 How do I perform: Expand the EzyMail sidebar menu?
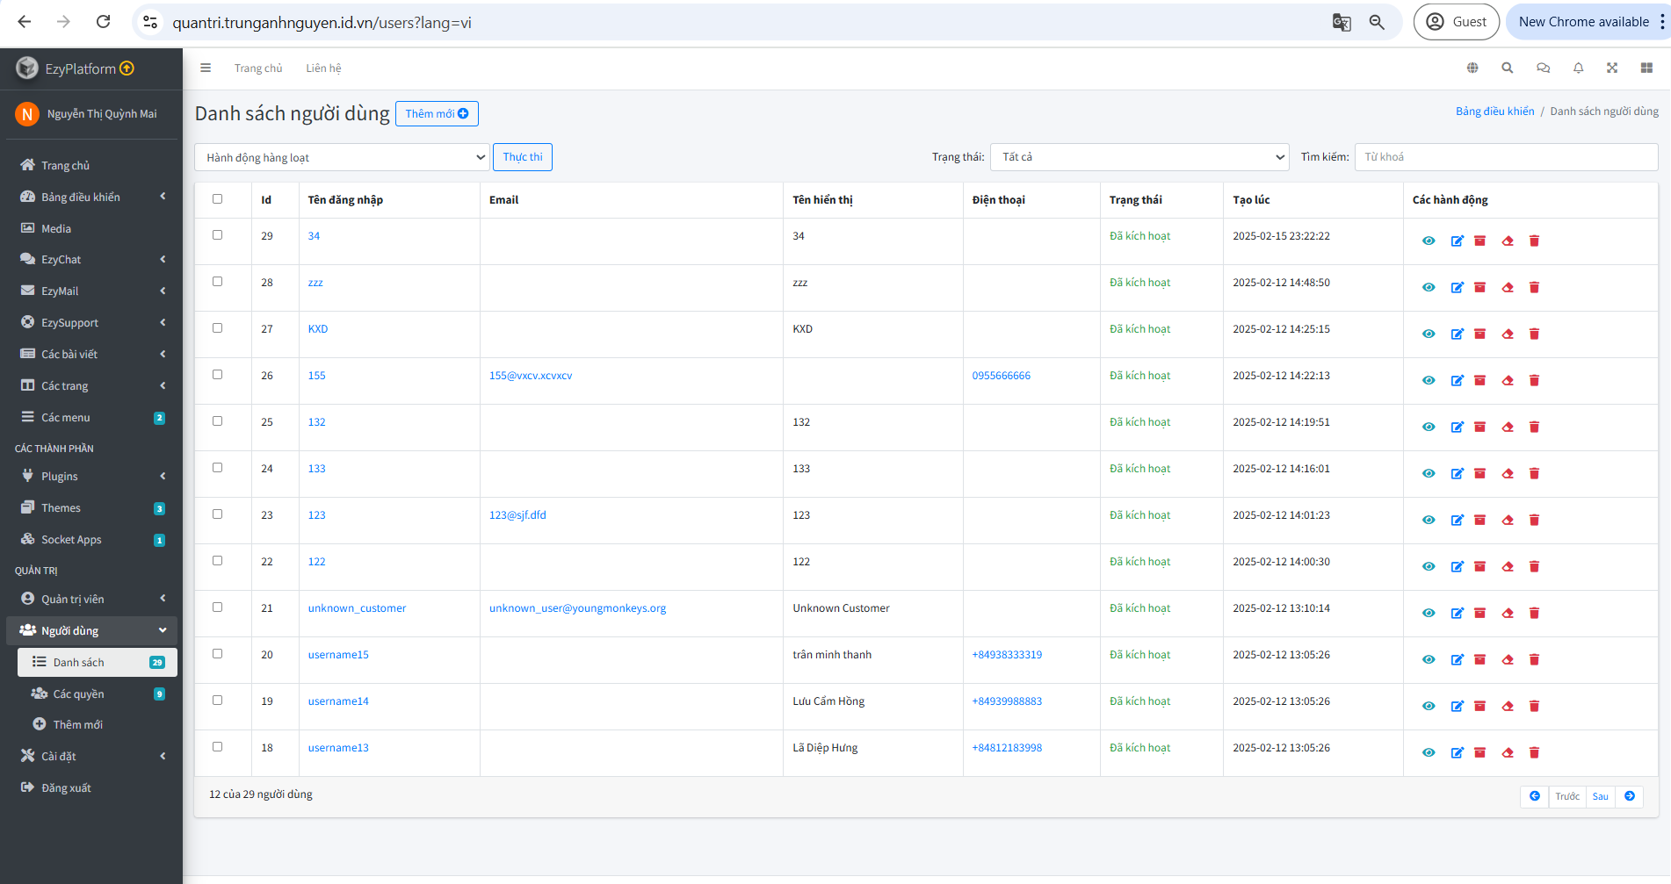pos(91,291)
